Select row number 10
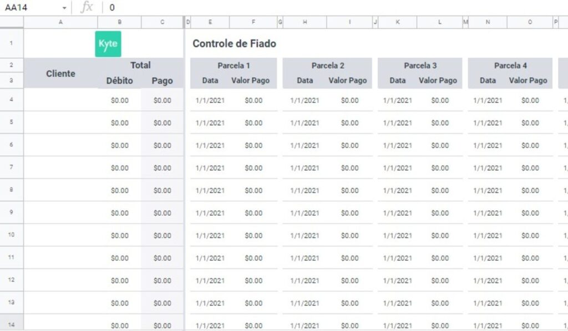 pos(11,235)
